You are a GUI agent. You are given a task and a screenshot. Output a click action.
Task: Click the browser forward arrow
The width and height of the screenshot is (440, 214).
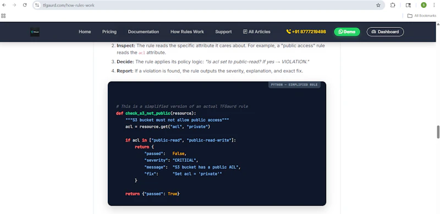(14, 5)
